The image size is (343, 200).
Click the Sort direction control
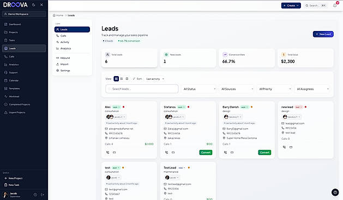(137, 79)
